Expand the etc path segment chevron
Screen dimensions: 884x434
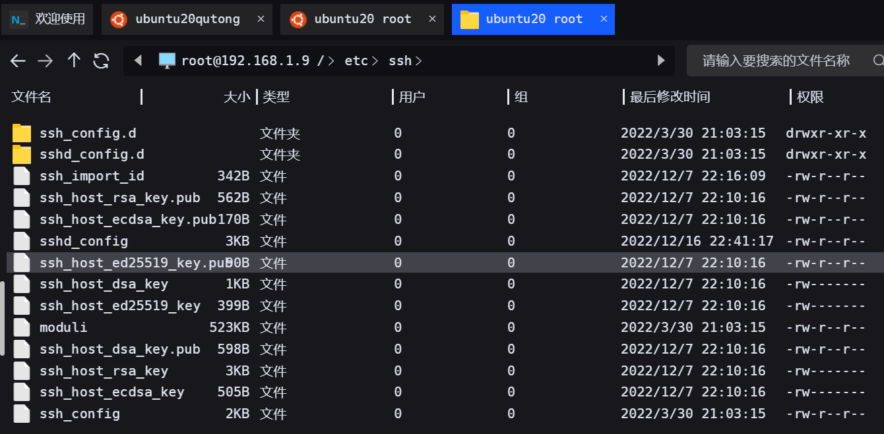click(x=375, y=61)
